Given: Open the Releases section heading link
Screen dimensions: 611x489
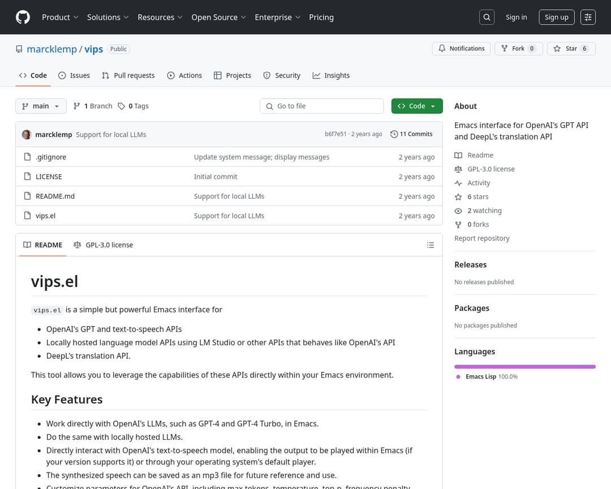Looking at the screenshot, I should pos(470,264).
